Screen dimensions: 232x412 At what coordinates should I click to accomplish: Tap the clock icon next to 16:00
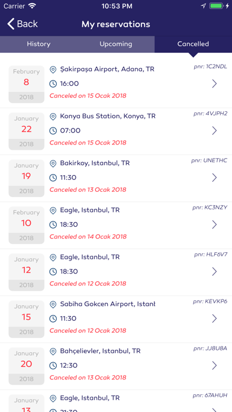[x=53, y=84]
